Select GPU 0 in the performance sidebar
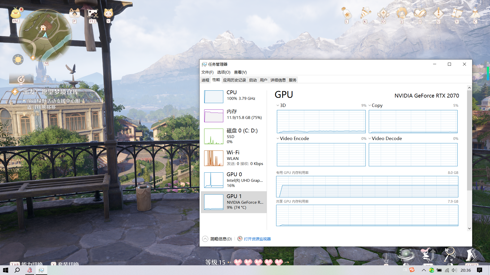The height and width of the screenshot is (275, 490). tap(234, 180)
